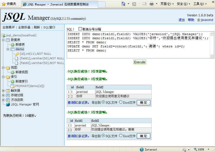Click the 退出 logout link
215x152 pixels.
pyautogui.click(x=182, y=20)
